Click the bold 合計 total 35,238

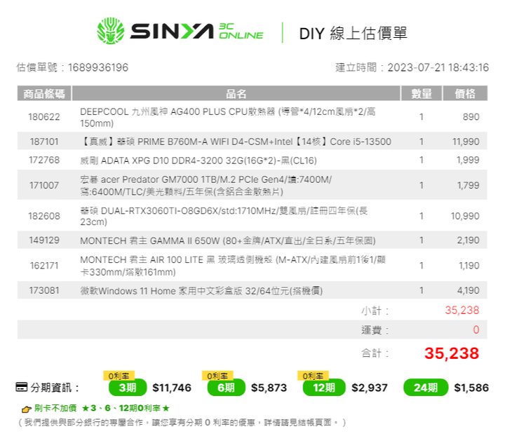click(x=452, y=353)
